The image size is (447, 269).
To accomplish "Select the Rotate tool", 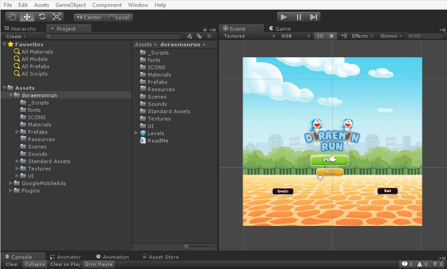I will (x=42, y=17).
